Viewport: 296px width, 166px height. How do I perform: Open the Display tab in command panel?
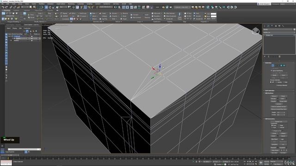(x=279, y=26)
